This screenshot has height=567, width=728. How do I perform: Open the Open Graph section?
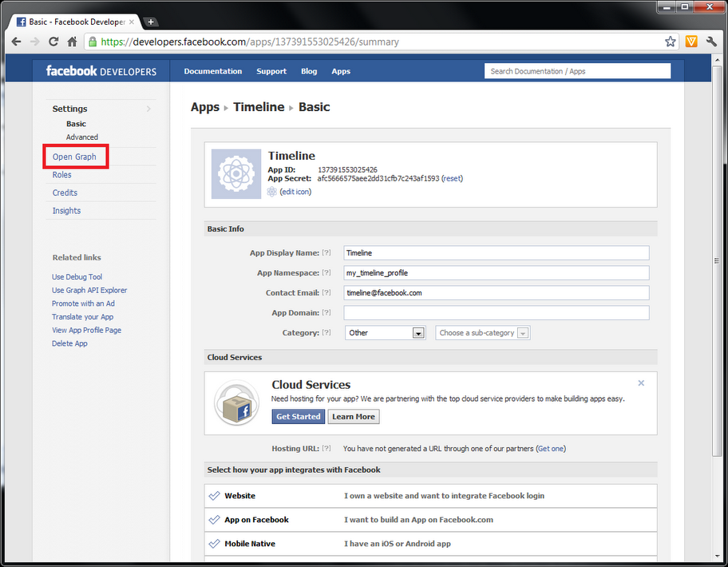[74, 157]
